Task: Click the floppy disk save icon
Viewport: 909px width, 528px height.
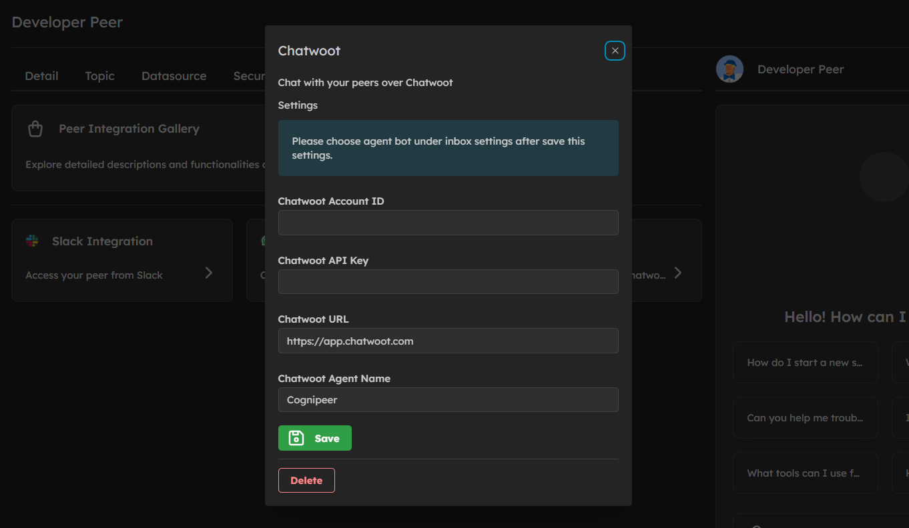Action: coord(296,438)
